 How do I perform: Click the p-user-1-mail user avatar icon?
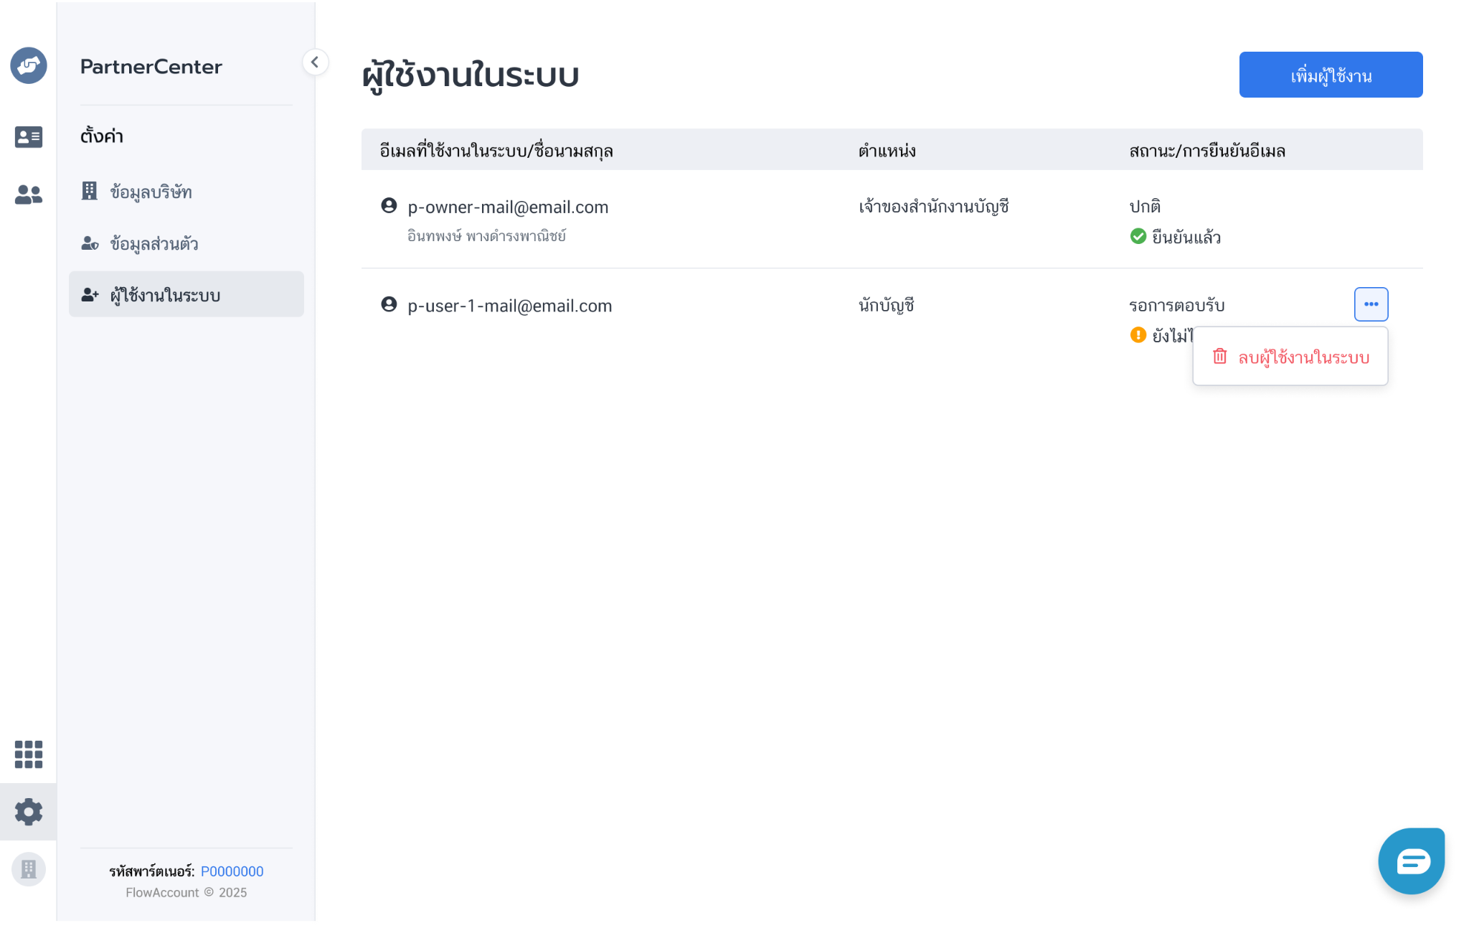(x=389, y=304)
